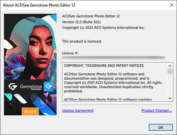Click the scrollbar thumb in notices box
The width and height of the screenshot is (177, 135).
tap(170, 71)
